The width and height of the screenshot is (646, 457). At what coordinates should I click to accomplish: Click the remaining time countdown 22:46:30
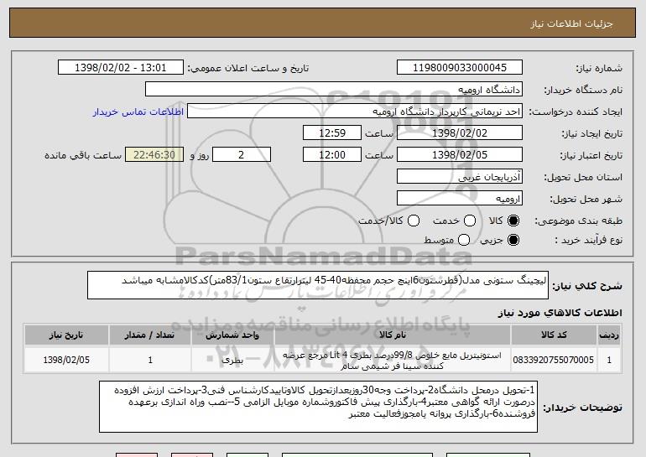(154, 155)
